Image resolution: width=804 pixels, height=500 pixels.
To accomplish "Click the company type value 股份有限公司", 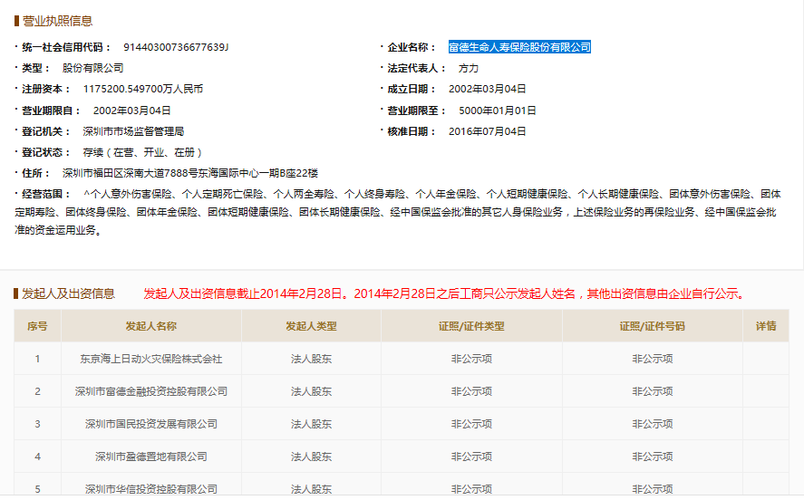I will pos(92,68).
